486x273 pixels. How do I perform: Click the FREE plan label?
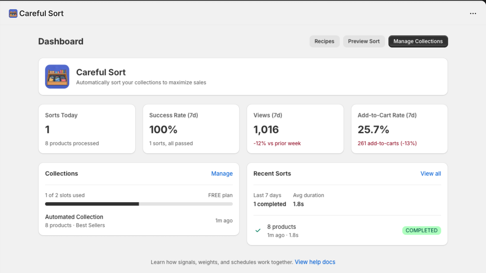point(220,195)
